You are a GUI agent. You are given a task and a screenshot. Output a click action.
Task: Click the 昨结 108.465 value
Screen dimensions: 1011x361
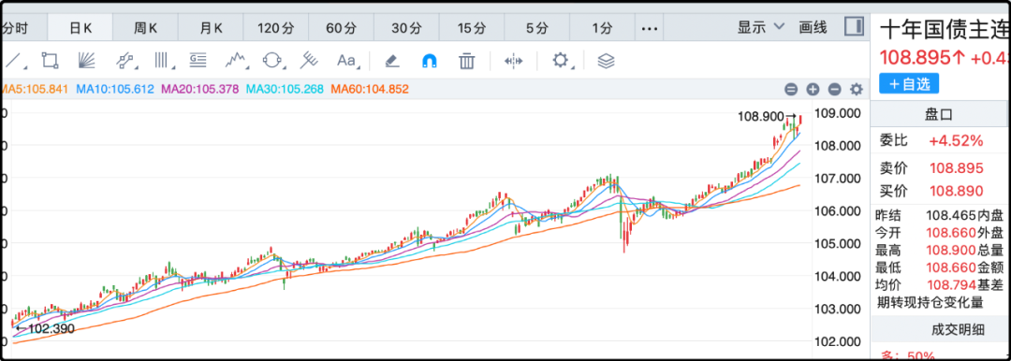pos(952,215)
